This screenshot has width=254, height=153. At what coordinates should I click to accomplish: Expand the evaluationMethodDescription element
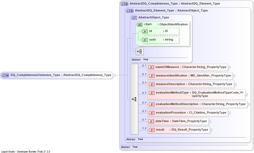pyautogui.click(x=248, y=105)
